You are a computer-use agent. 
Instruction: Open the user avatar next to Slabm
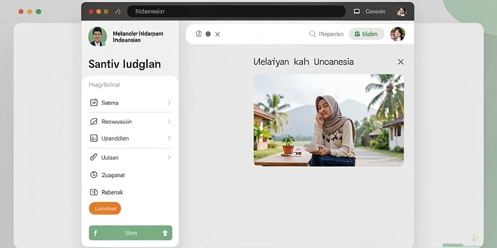(x=398, y=34)
